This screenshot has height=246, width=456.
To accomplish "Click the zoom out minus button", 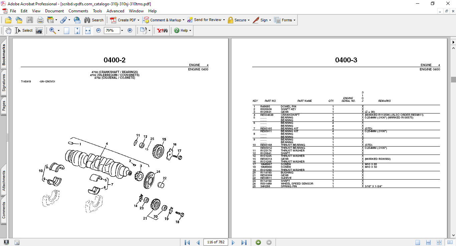I will tap(99, 30).
